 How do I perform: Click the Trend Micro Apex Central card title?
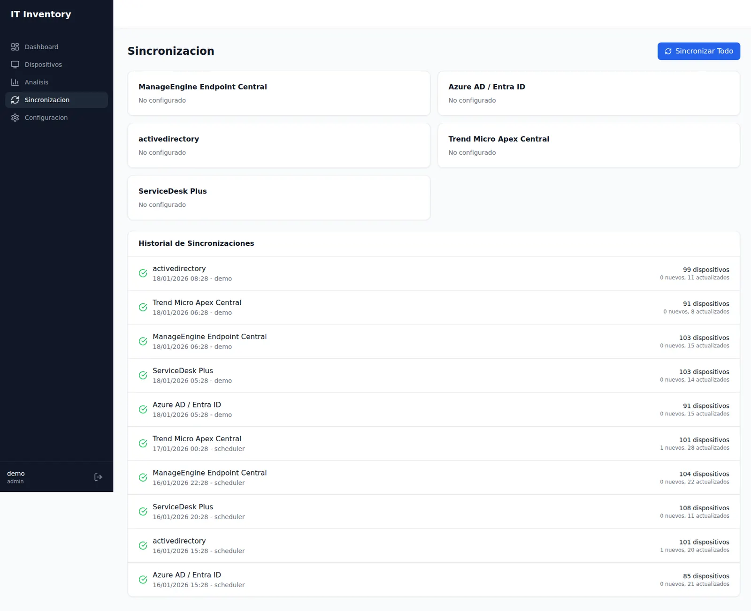pos(498,139)
